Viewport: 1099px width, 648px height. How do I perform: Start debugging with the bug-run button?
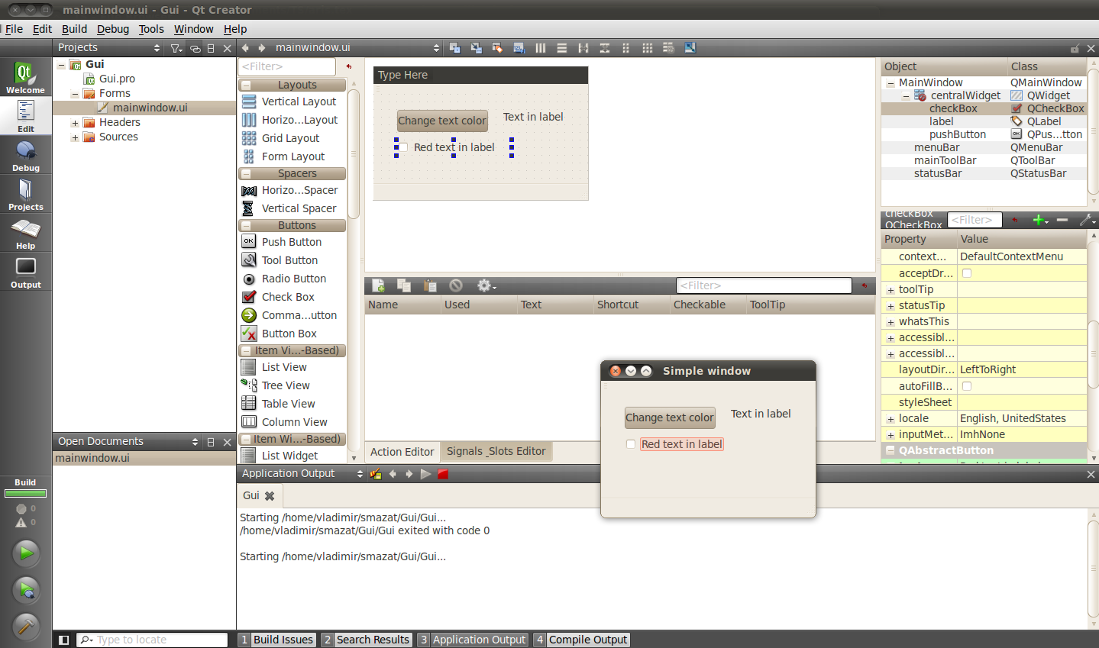pyautogui.click(x=25, y=589)
